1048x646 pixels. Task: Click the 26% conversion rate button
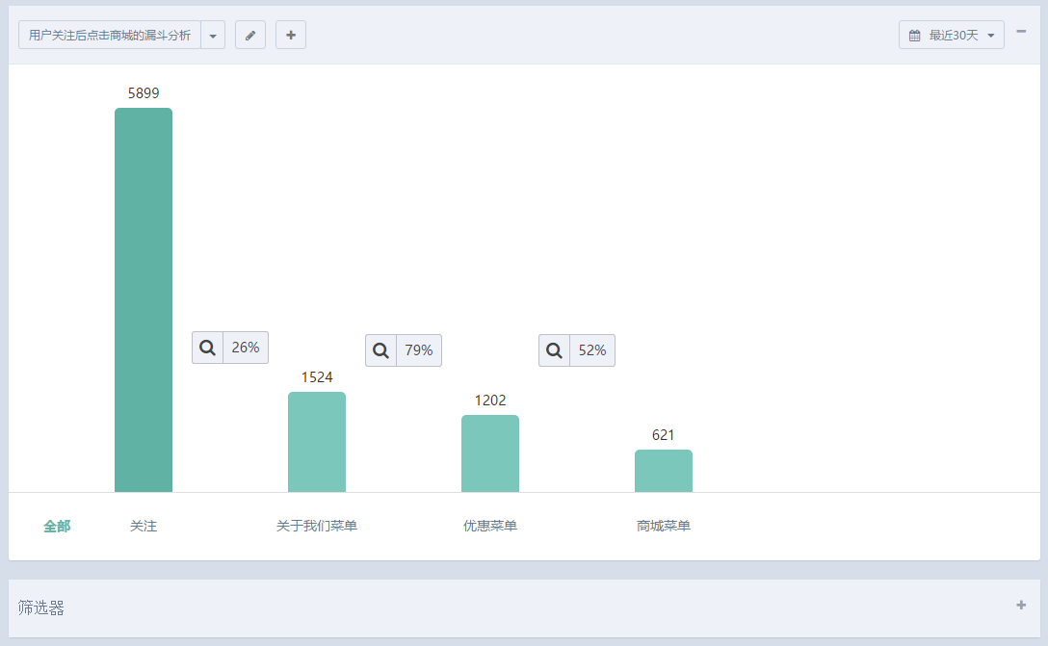[246, 348]
